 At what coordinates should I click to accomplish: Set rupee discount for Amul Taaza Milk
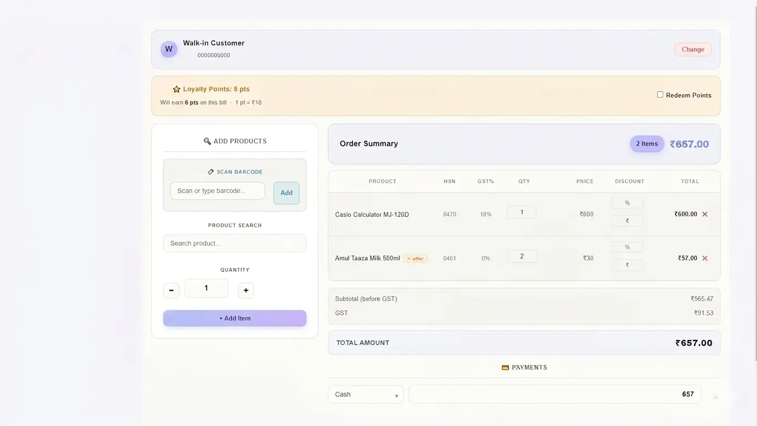pyautogui.click(x=627, y=265)
